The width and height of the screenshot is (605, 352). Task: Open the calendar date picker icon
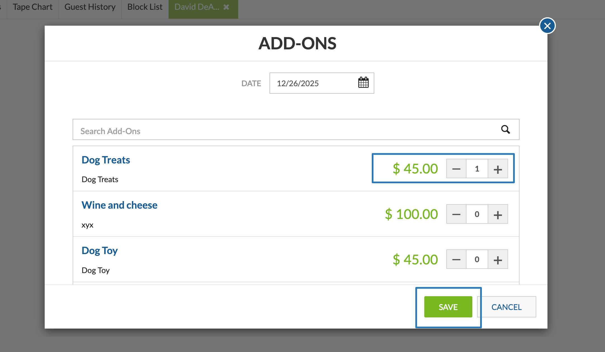coord(363,83)
